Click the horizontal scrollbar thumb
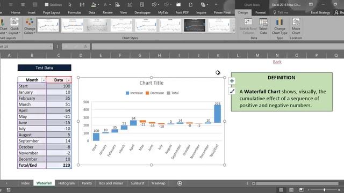Viewport: 344px width, 193px height. [297, 183]
